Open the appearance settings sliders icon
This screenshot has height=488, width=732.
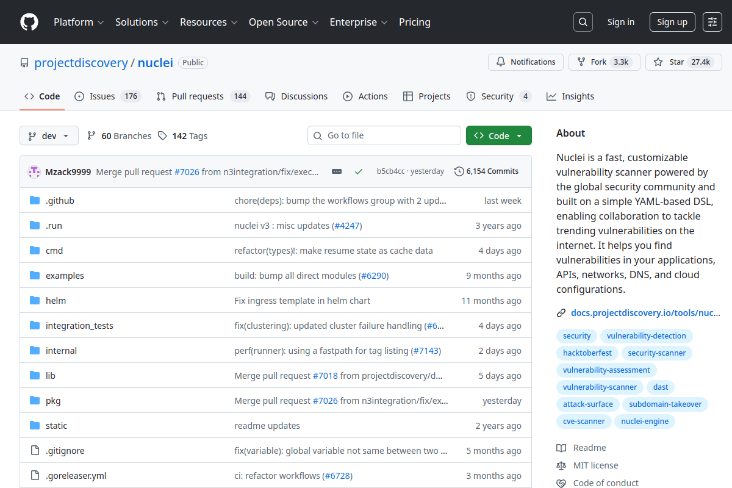pos(712,21)
